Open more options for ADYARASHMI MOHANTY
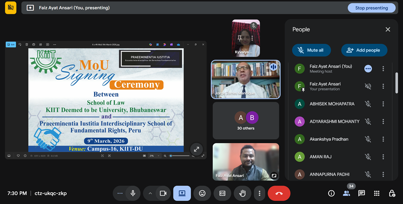The height and width of the screenshot is (204, 403). (x=383, y=121)
